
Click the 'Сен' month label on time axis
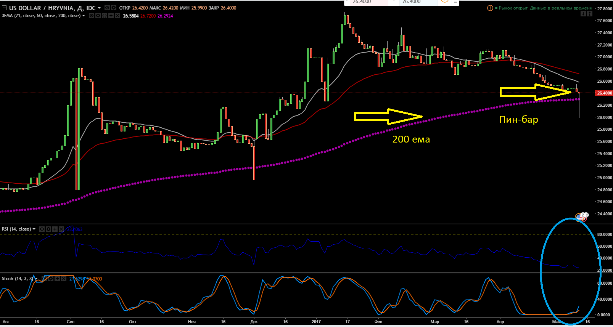pos(71,322)
